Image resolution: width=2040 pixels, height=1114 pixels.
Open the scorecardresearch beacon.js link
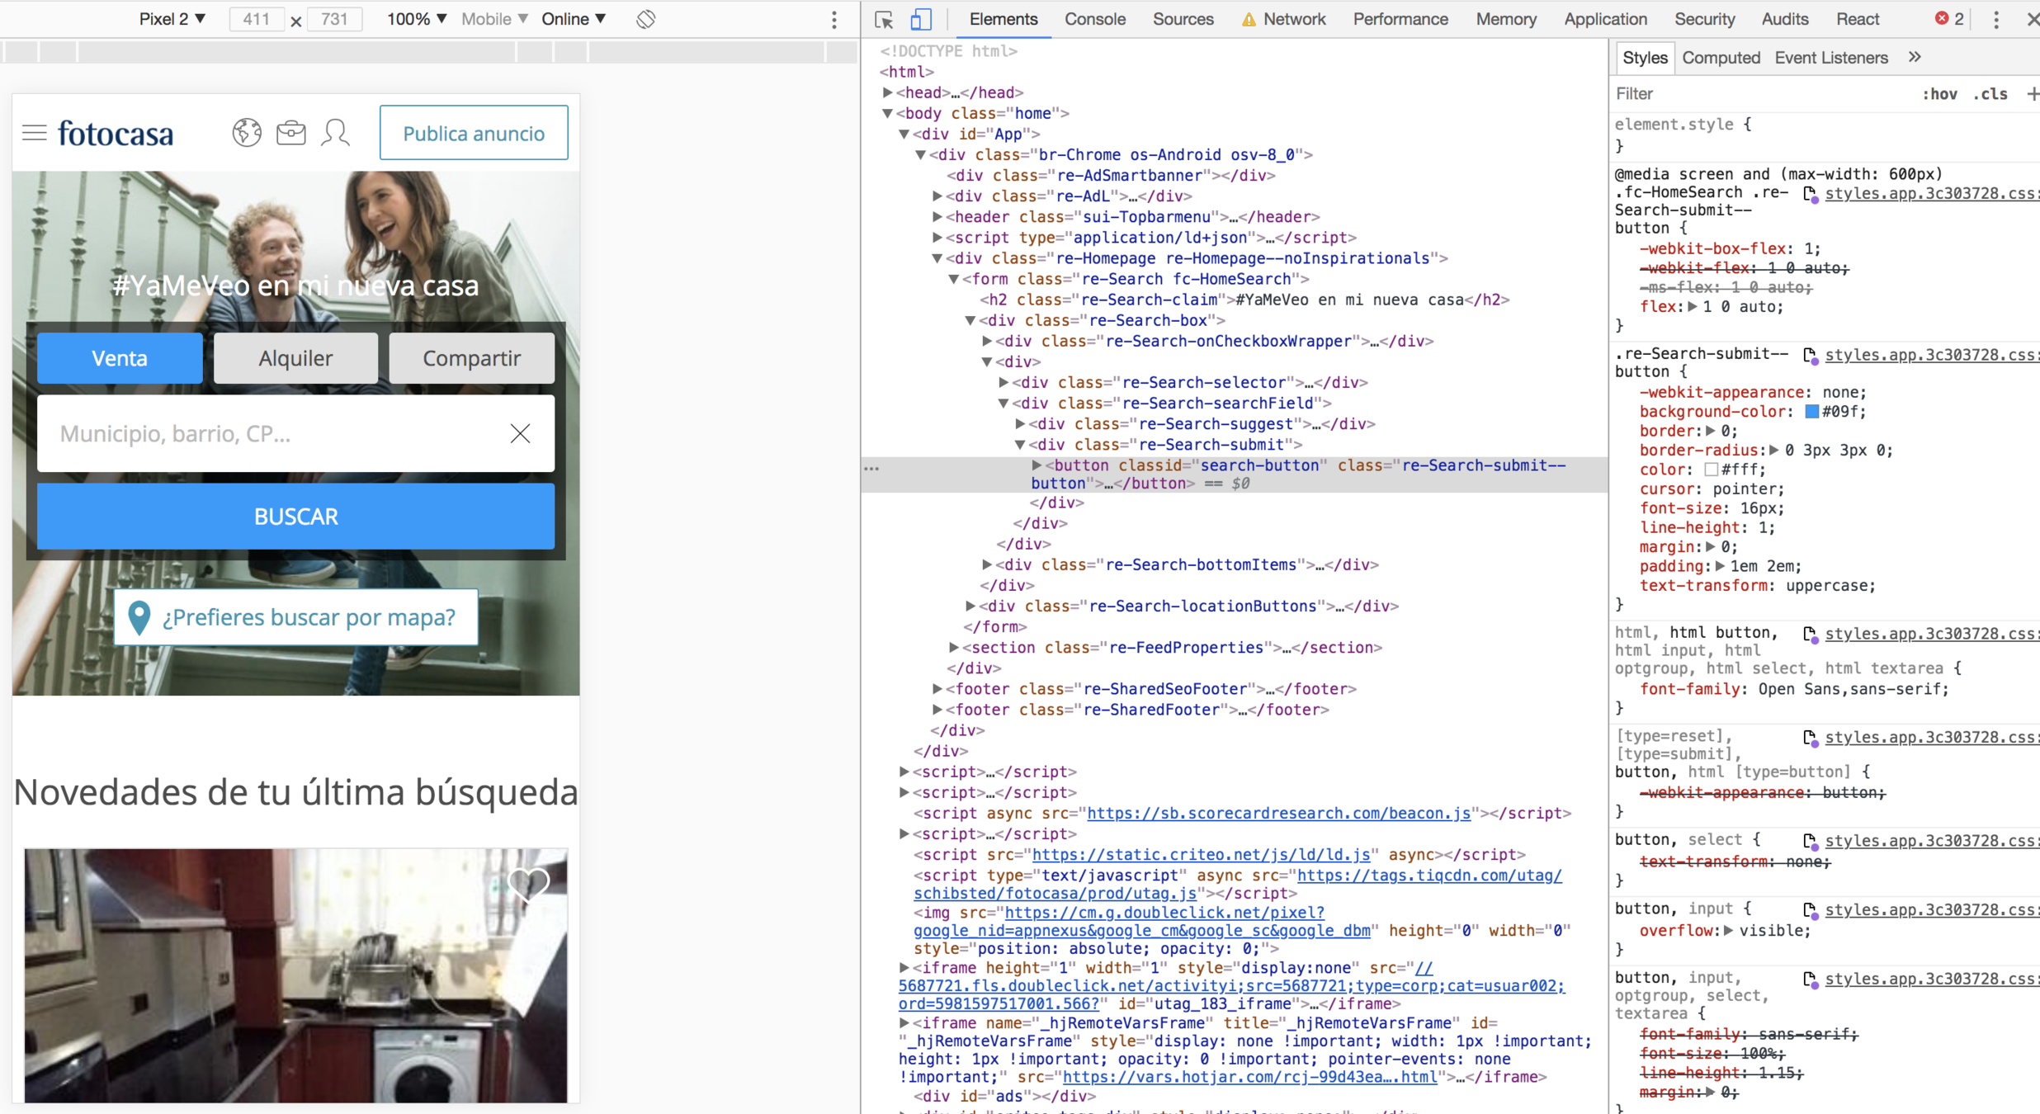point(1278,813)
